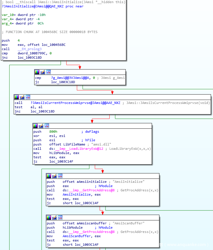Select the __EH_prolog3 call target
This screenshot has height=250, width=213.
coord(29,49)
